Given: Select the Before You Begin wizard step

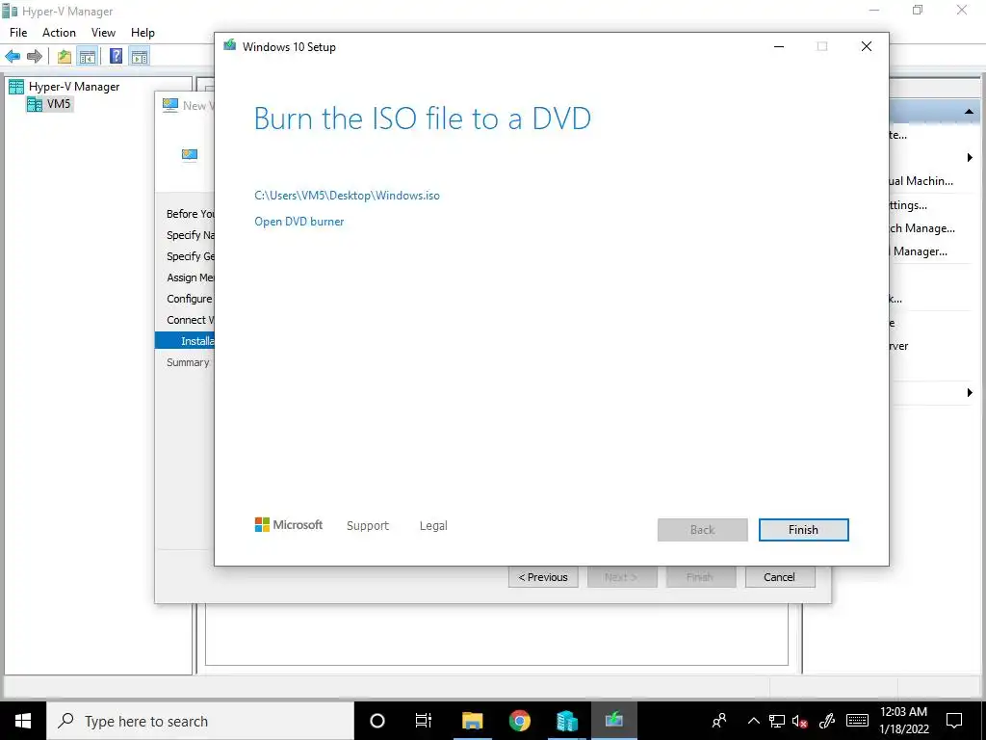Looking at the screenshot, I should [x=190, y=214].
